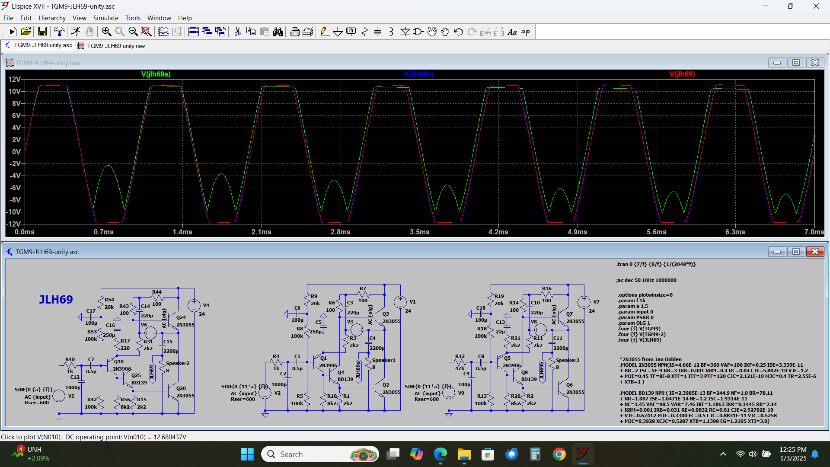The image size is (830, 467).
Task: Tile windows horizontally from the toolbar
Action: [194, 32]
